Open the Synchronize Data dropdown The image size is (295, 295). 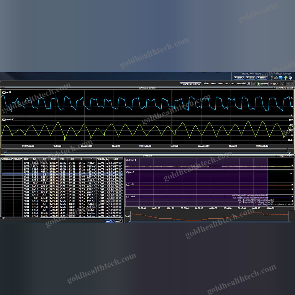(x=191, y=84)
